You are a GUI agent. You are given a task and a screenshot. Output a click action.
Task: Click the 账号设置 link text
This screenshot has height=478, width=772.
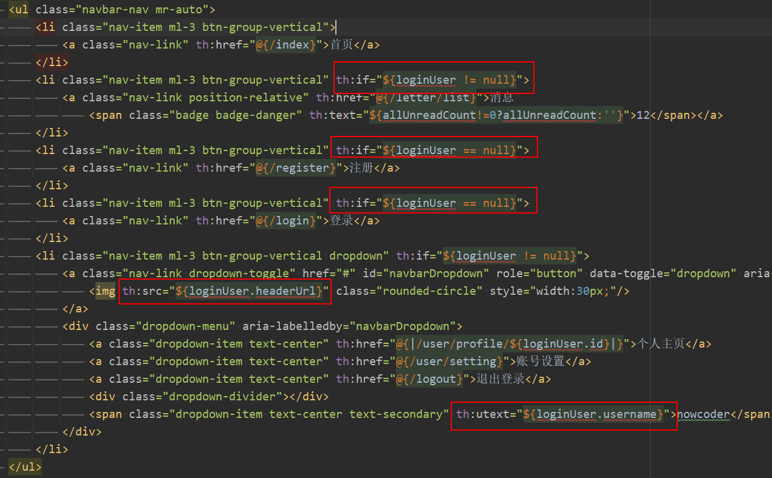click(x=541, y=361)
